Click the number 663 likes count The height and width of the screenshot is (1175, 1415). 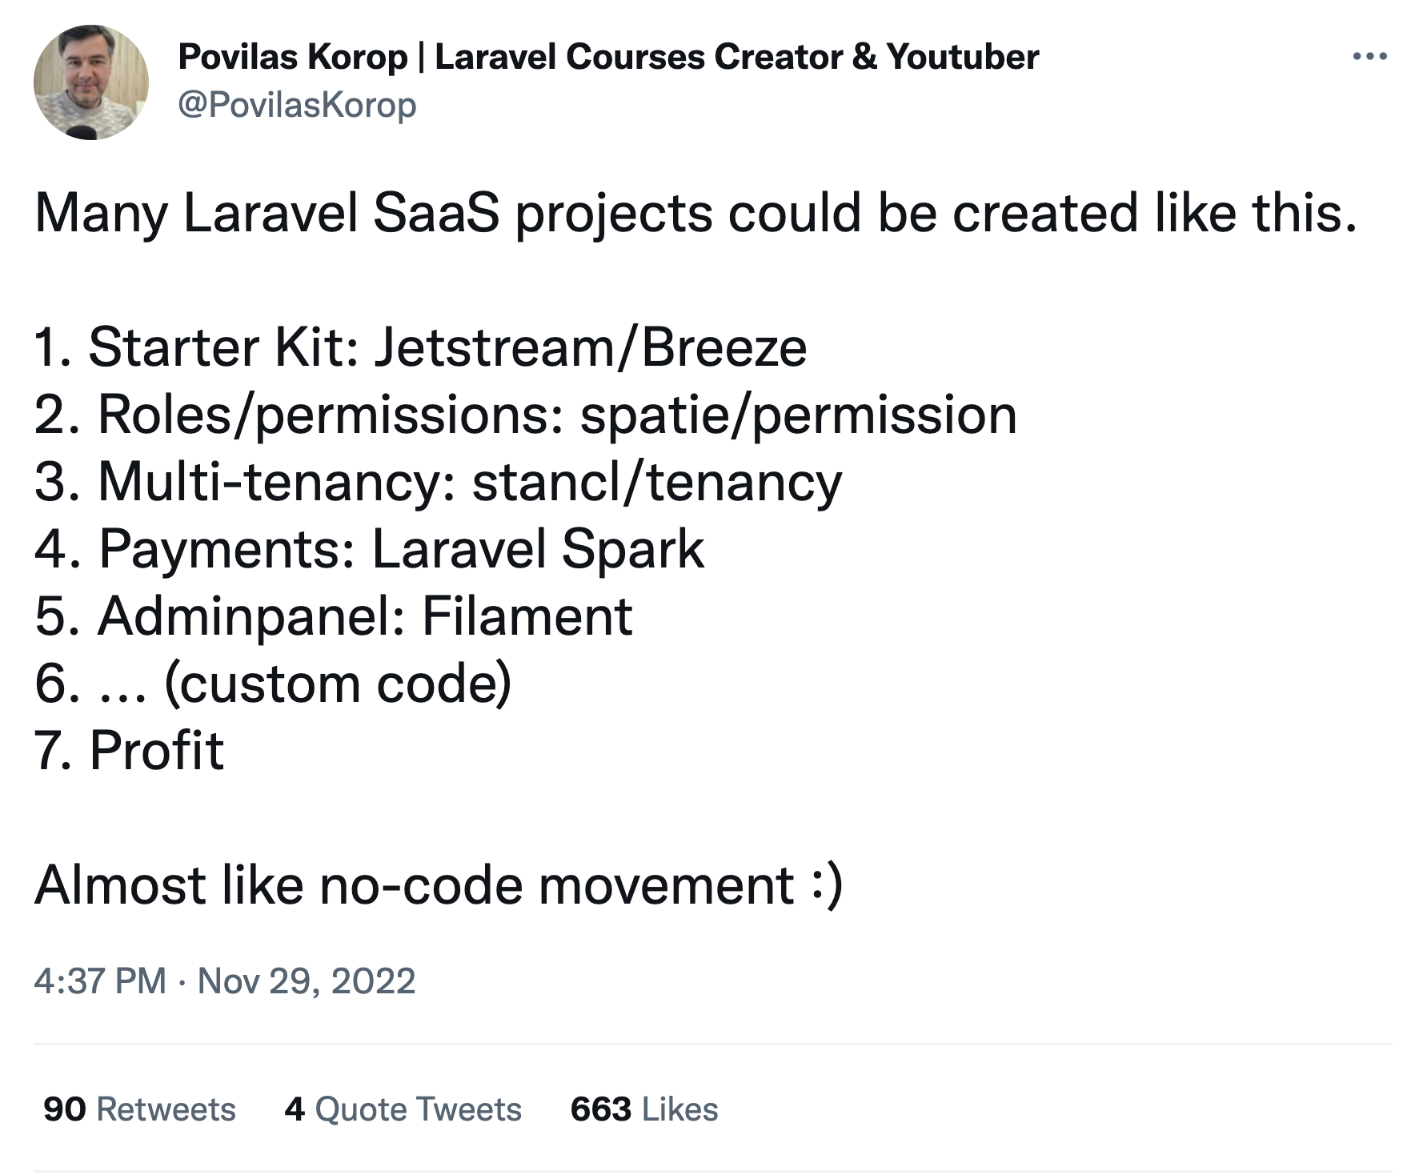601,1109
